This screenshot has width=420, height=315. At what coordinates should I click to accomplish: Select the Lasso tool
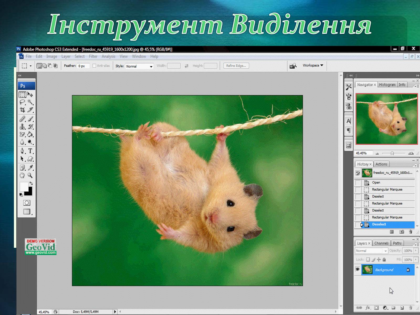click(23, 102)
